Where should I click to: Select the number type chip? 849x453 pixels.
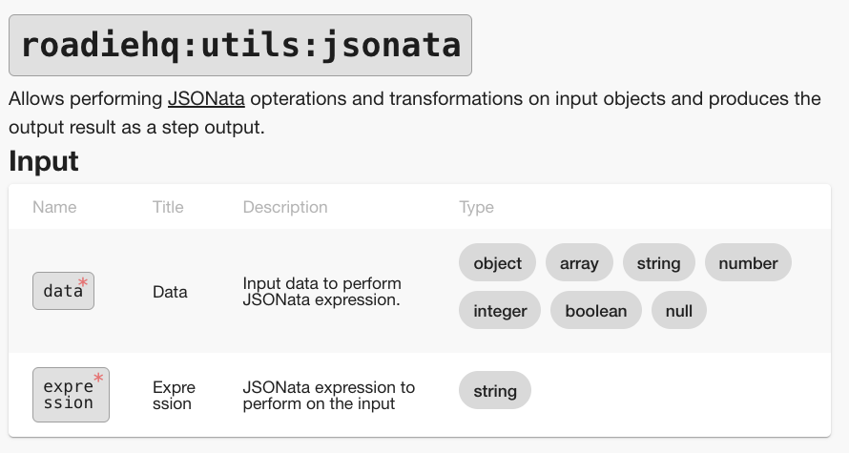pyautogui.click(x=748, y=263)
